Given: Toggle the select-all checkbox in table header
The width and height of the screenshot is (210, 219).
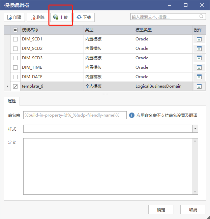Looking at the screenshot, I should tap(15, 30).
